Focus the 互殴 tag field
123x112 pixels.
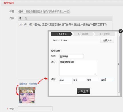pyautogui.click(x=108, y=80)
